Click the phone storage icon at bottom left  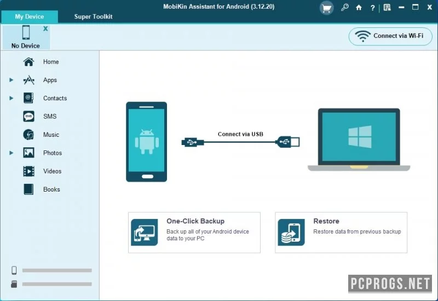click(14, 270)
